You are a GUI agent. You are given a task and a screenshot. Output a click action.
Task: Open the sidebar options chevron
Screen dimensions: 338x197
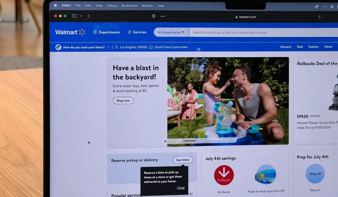coord(81,16)
